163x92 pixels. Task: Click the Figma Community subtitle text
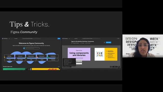[x=24, y=32]
